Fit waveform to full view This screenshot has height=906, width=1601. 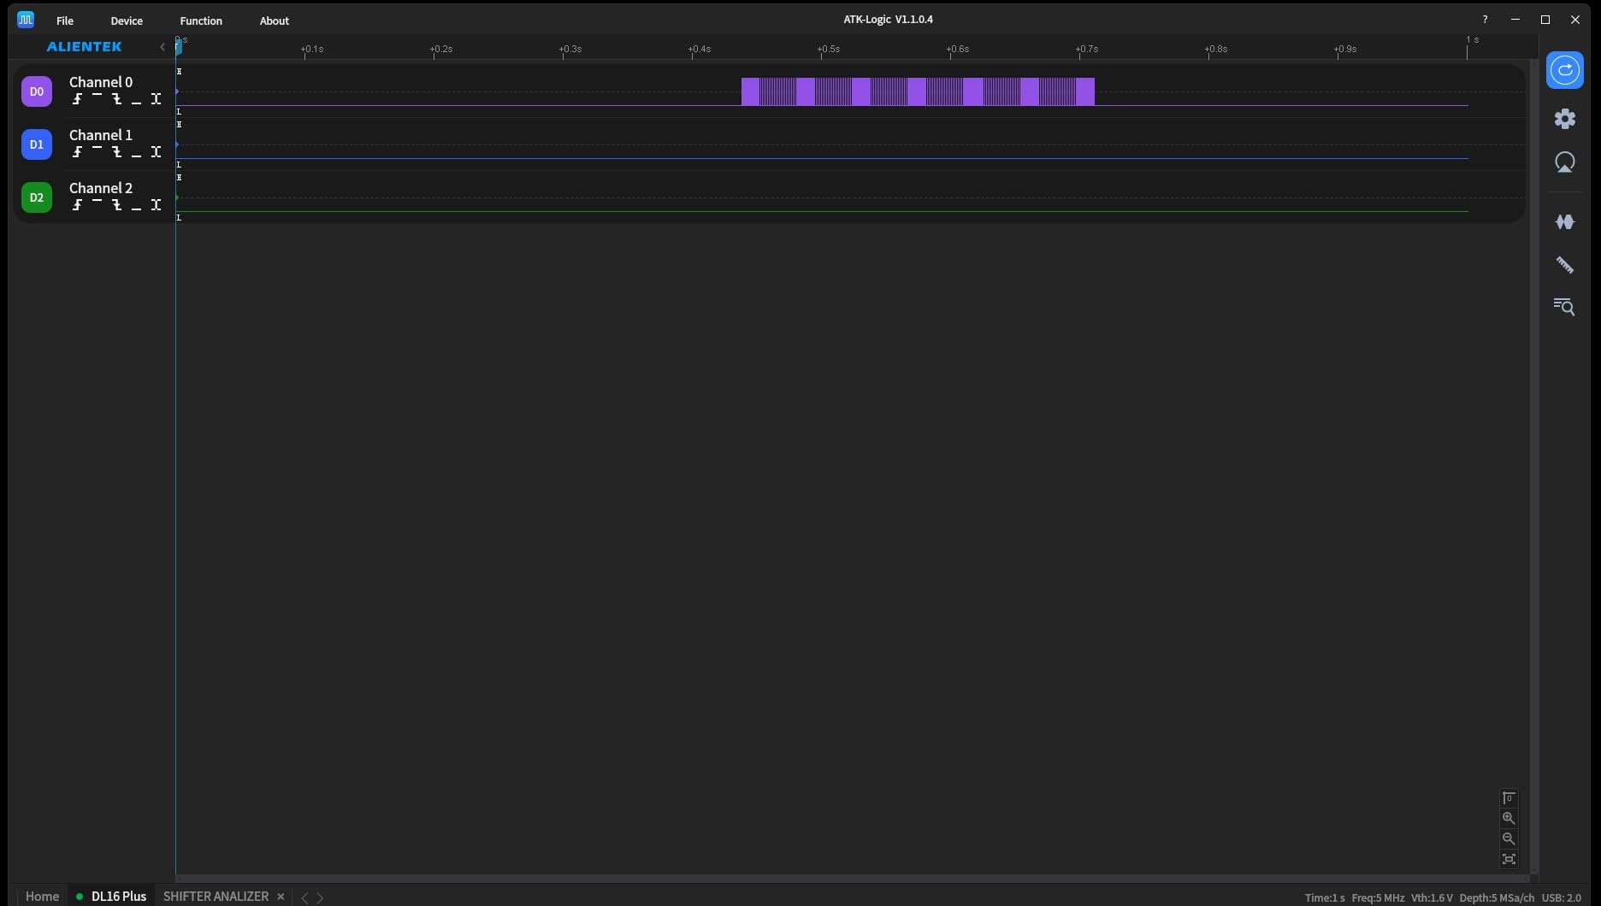1509,860
